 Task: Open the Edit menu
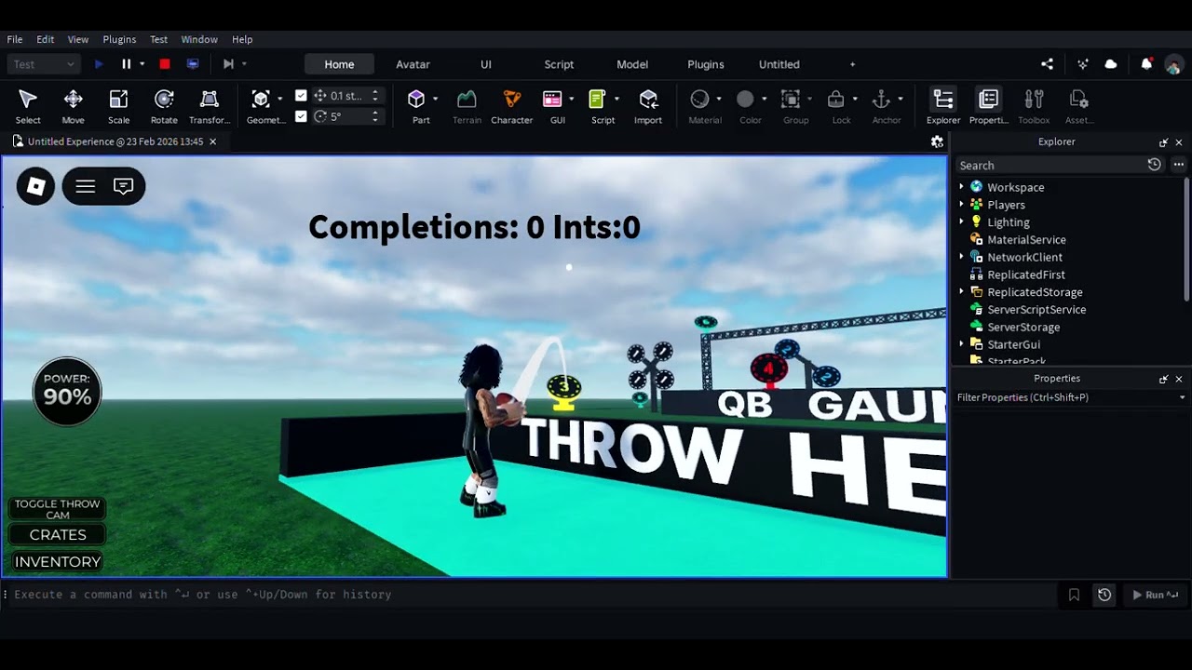[x=46, y=39]
